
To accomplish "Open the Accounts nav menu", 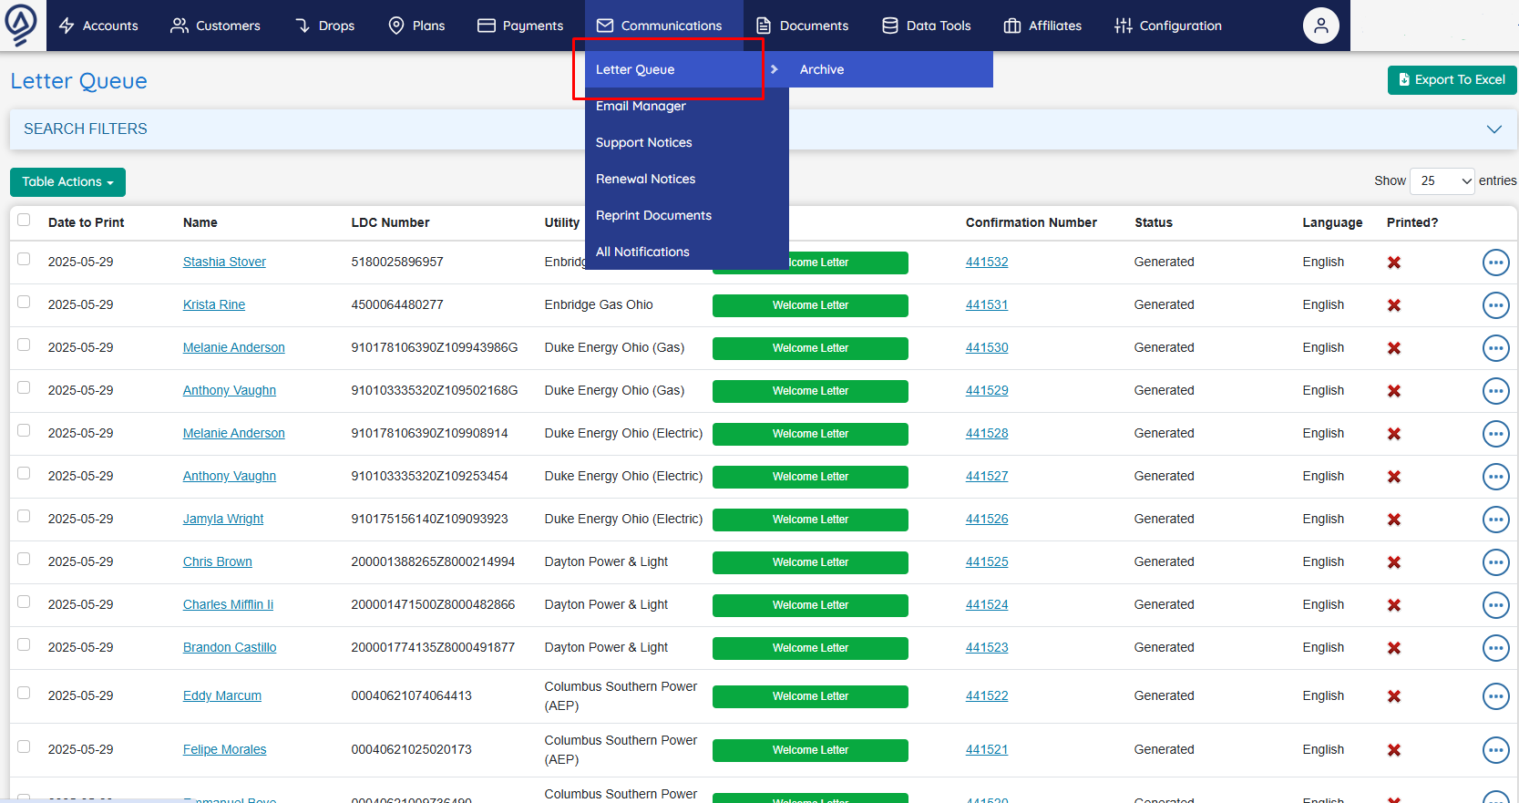I will (x=98, y=26).
